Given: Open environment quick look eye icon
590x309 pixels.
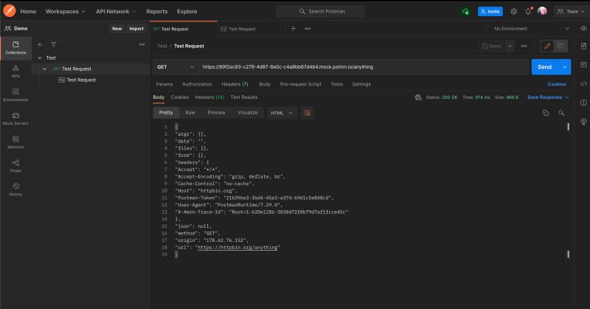Looking at the screenshot, I should [583, 29].
